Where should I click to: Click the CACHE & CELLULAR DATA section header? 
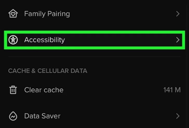pyautogui.click(x=48, y=71)
